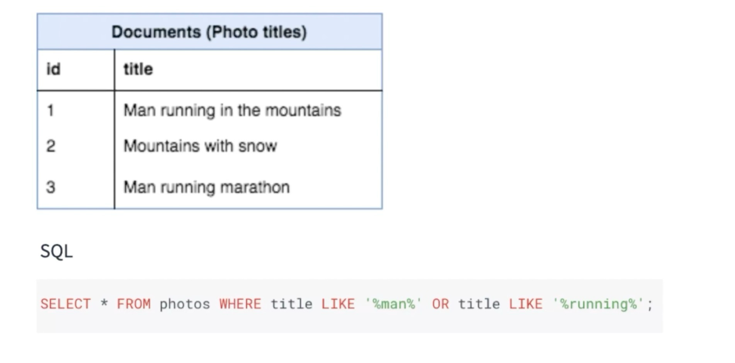Click the photos table name in query
Viewport: 735px width, 363px height.
(x=184, y=304)
